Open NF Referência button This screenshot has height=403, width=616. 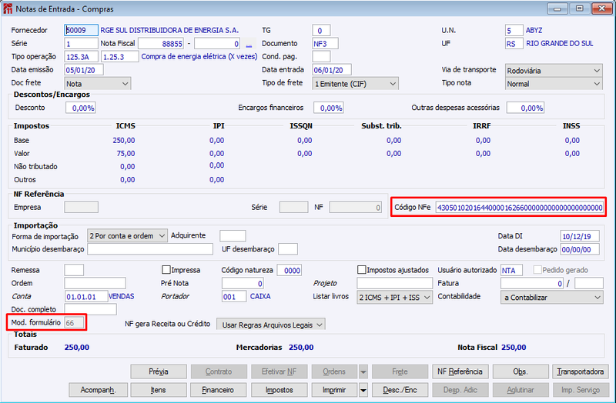coord(460,371)
